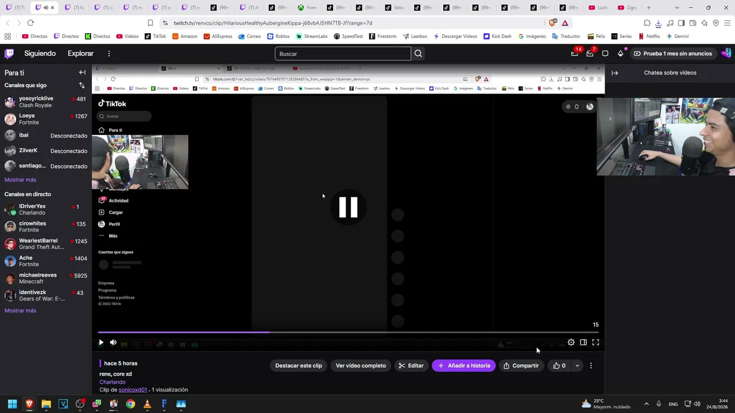Go to the Explorar tab

coord(80,53)
